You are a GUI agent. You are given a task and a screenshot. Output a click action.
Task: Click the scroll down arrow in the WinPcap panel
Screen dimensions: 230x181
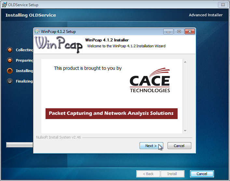pyautogui.click(x=185, y=130)
